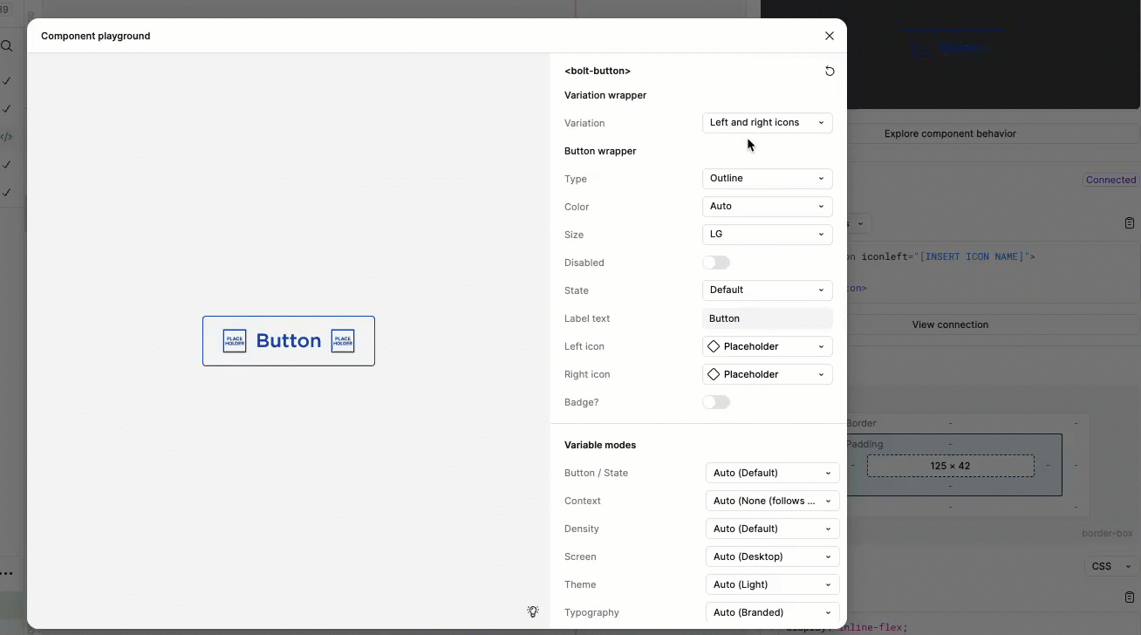Open the Right icon Placeholder dropdown

pos(768,374)
